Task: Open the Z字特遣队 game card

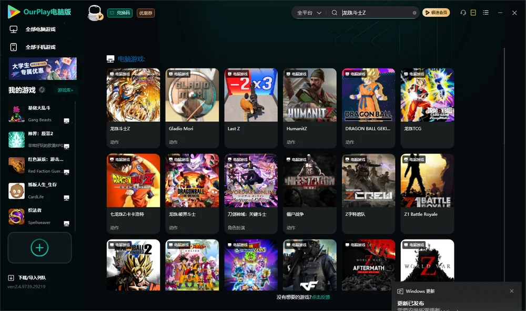Action: tap(368, 193)
